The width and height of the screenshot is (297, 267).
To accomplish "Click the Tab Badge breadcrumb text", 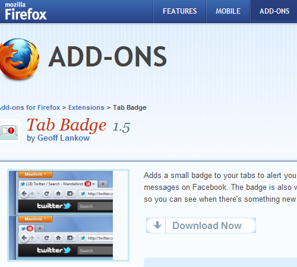I will pos(129,107).
